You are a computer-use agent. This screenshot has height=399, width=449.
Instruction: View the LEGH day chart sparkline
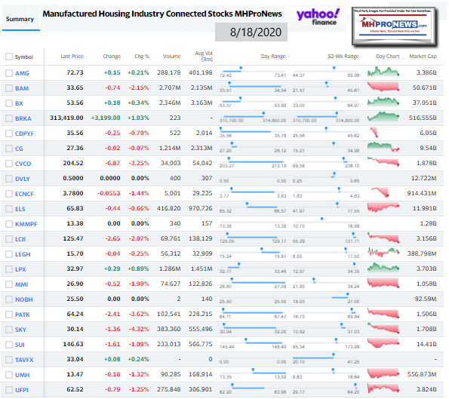click(383, 253)
